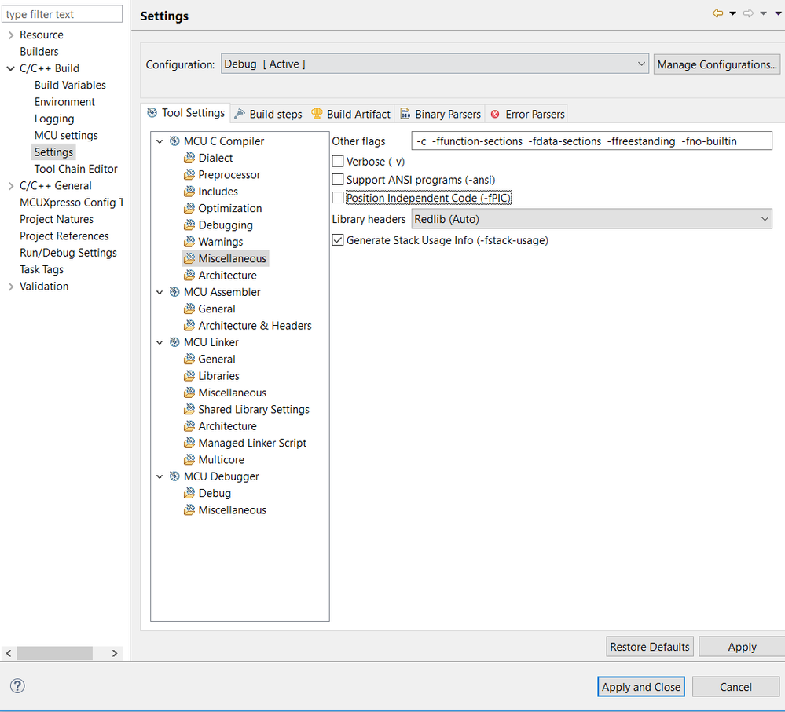The width and height of the screenshot is (785, 712).
Task: Click the Debugging folder icon
Action: 189,225
